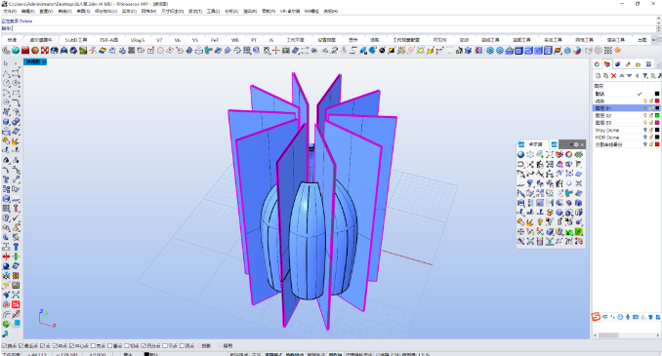Switch to the 出图 toolbar tab

coord(641,40)
